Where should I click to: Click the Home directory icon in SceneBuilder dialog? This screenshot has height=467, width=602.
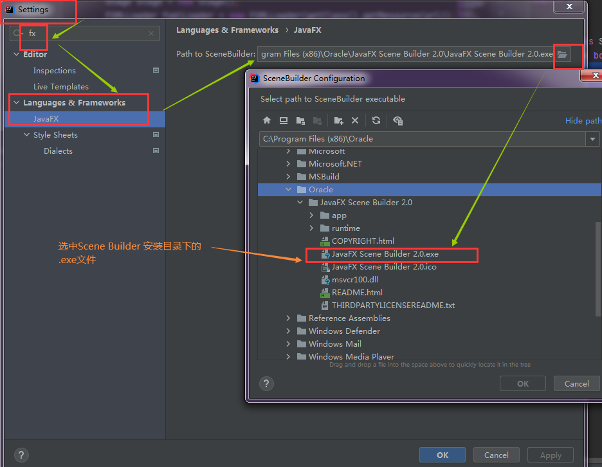267,121
